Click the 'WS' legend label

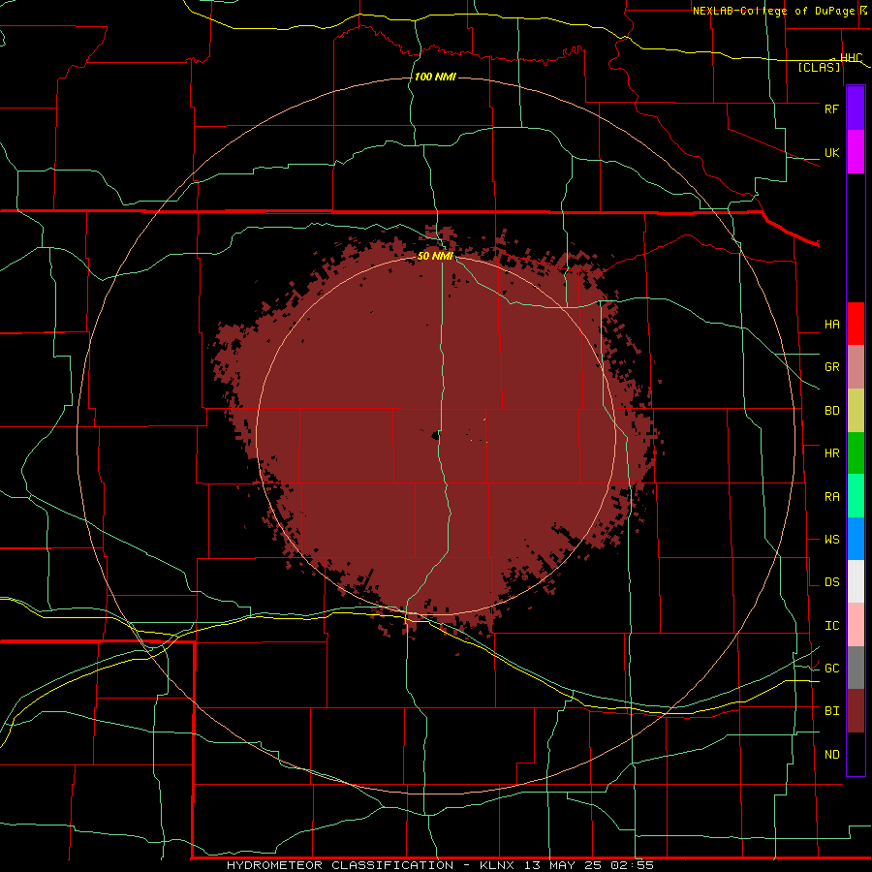[x=831, y=540]
